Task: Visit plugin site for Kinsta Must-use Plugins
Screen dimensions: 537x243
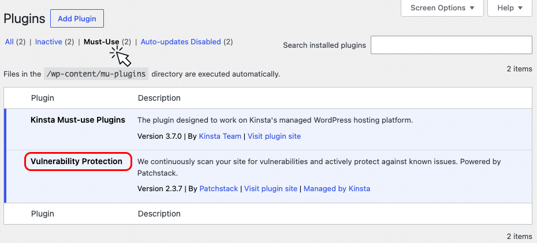Action: (274, 136)
